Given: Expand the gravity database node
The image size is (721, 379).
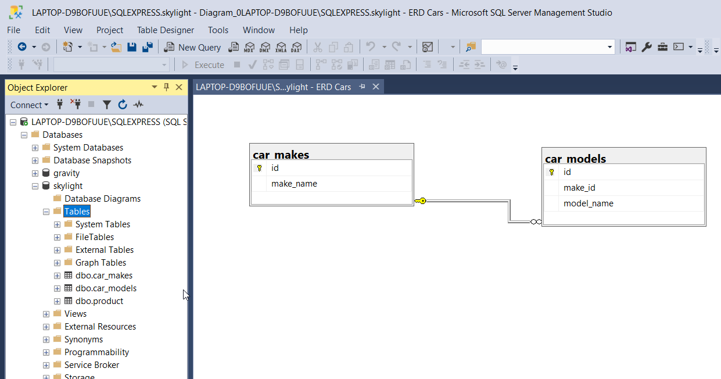Looking at the screenshot, I should point(35,173).
